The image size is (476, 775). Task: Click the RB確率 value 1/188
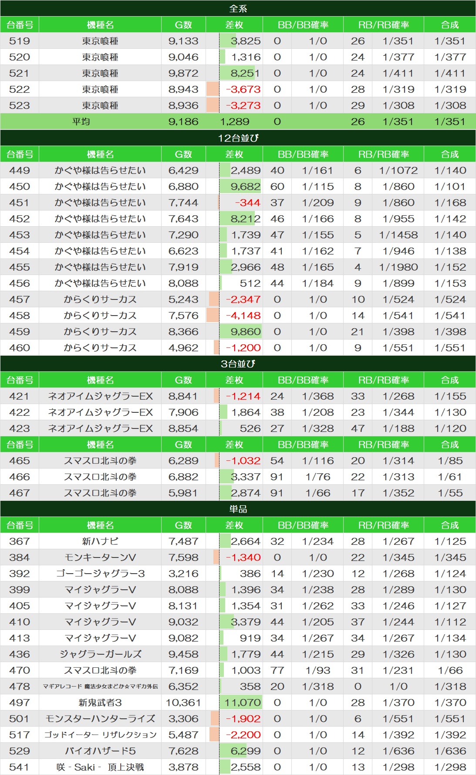pos(398,428)
